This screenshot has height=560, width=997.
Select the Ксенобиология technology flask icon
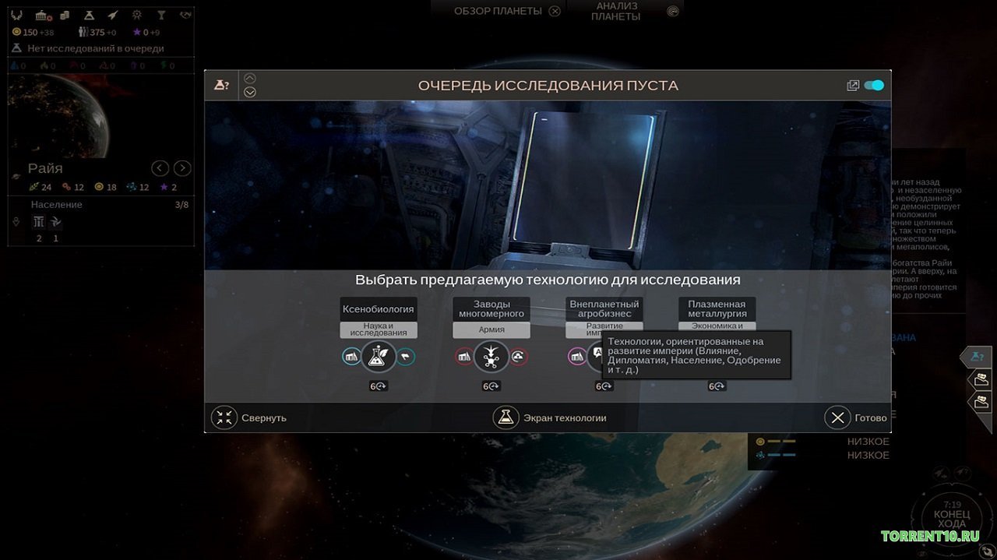pyautogui.click(x=379, y=357)
